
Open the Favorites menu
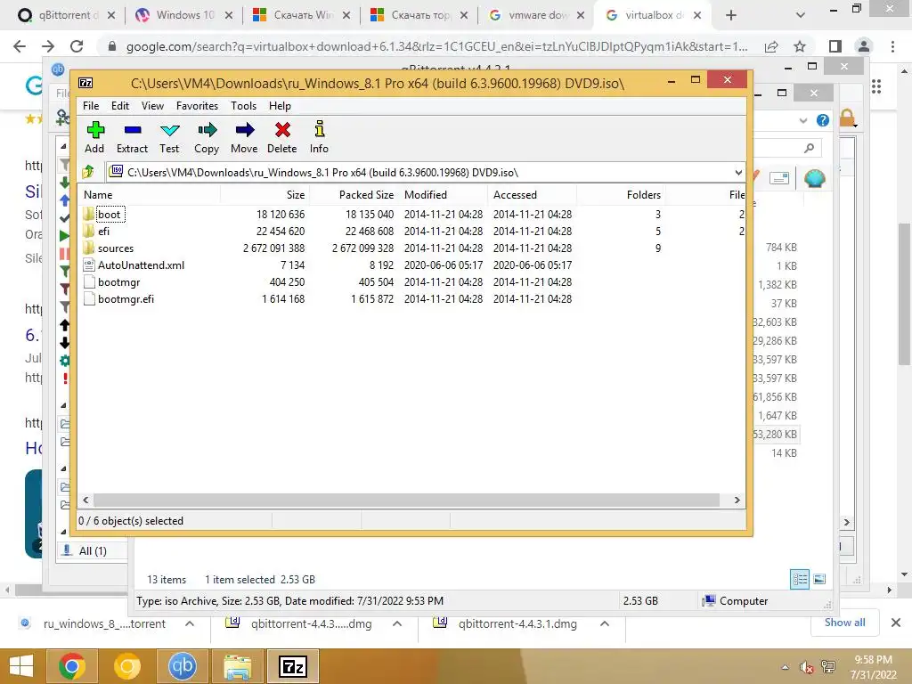coord(197,106)
